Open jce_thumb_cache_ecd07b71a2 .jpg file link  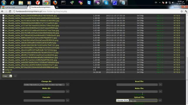pyautogui.click(x=31, y=60)
